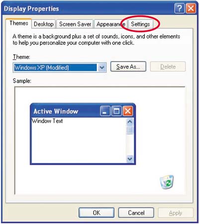Open the Appearance tab
Viewport: 199px width, 224px height.
111,24
